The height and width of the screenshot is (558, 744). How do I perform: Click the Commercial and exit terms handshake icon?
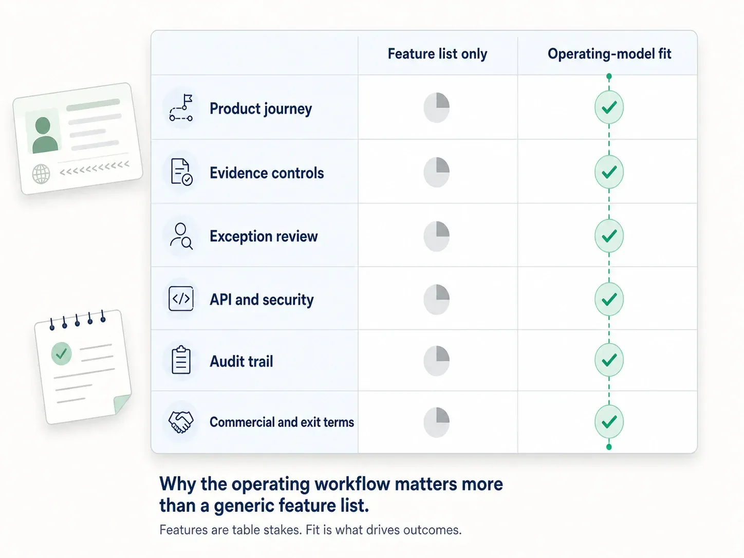coord(181,422)
